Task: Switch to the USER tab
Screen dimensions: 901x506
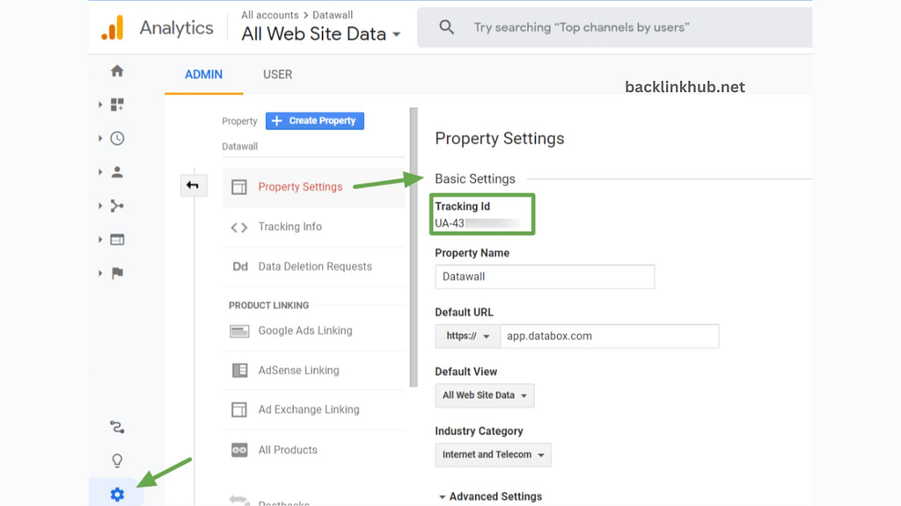Action: (x=277, y=75)
